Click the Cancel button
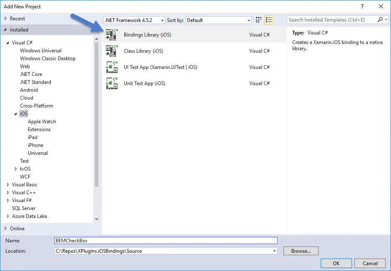Image resolution: width=391 pixels, height=271 pixels. coord(370,263)
